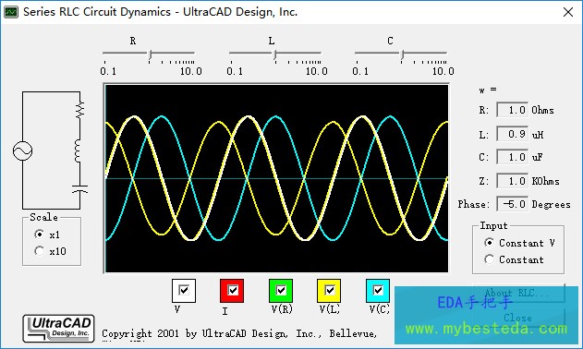Click the C capacitance slider thumb
Image resolution: width=583 pixels, height=349 pixels.
[402, 54]
